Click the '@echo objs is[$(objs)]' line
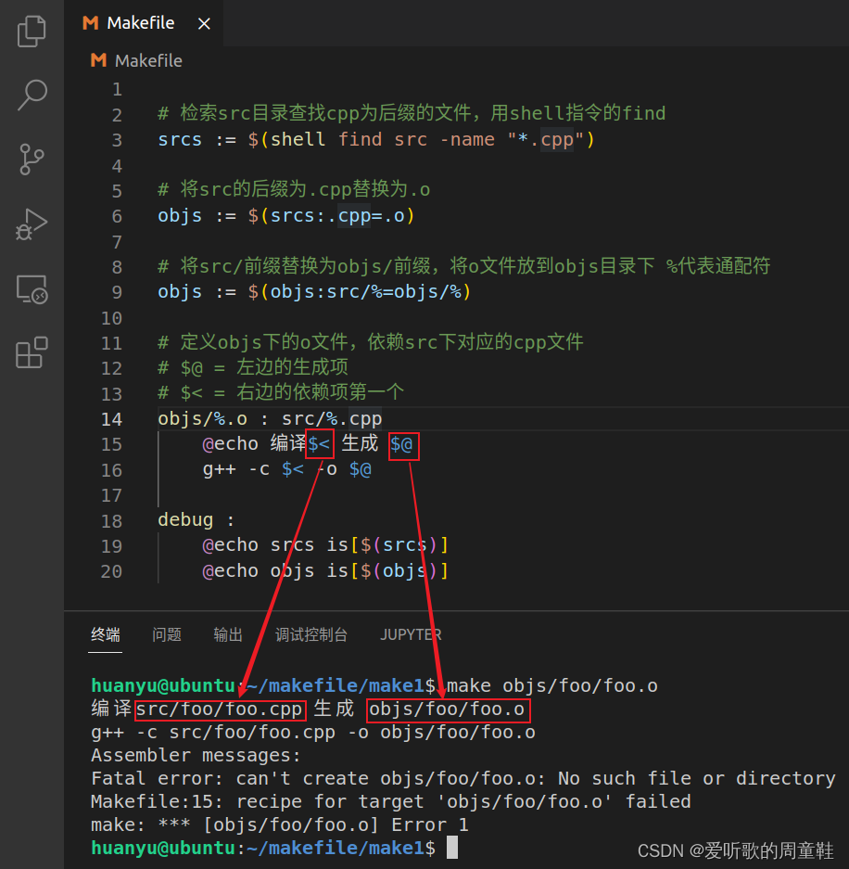Image resolution: width=849 pixels, height=869 pixels. click(325, 571)
